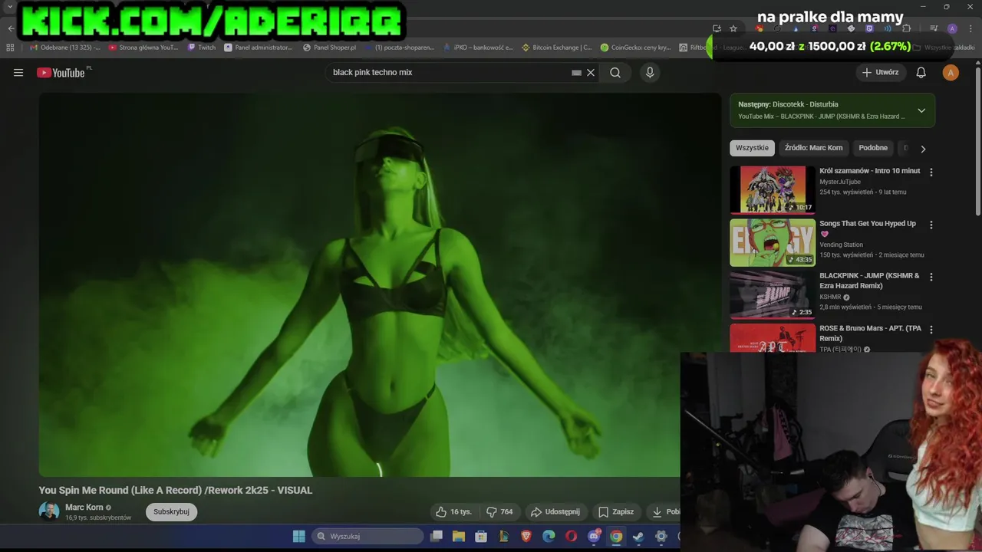This screenshot has height=552, width=982.
Task: Select the Wszystkie filter chip
Action: pos(752,148)
